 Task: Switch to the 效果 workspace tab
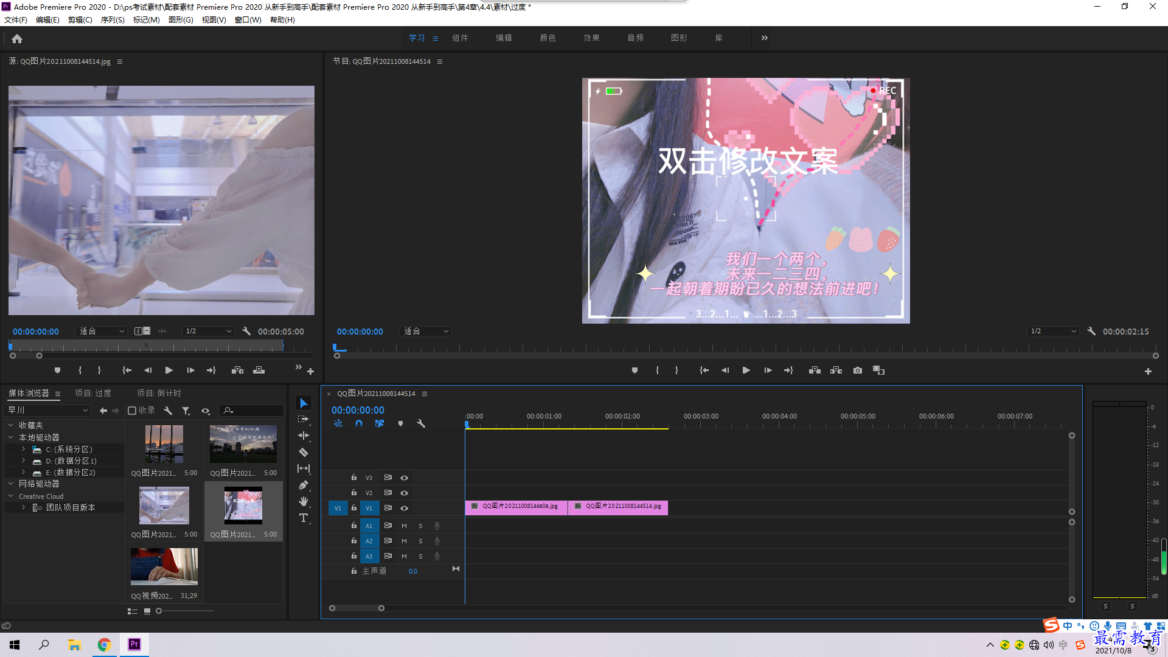click(591, 38)
